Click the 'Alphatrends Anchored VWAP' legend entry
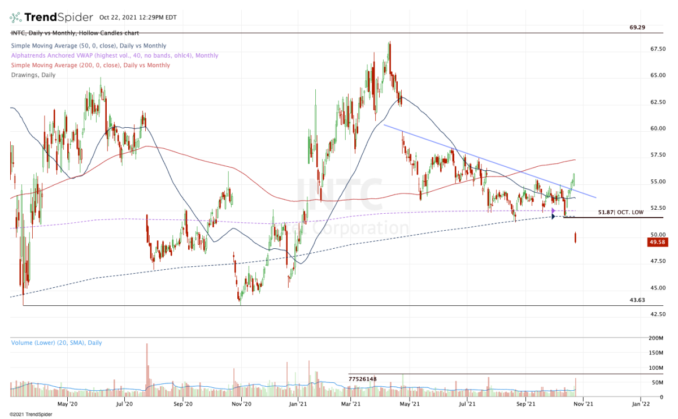 tap(114, 55)
